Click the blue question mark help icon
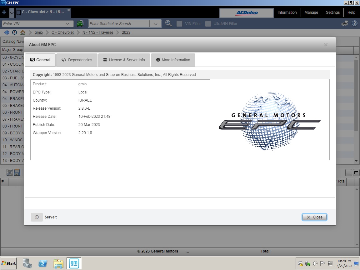Image resolution: width=360 pixels, height=270 pixels. pyautogui.click(x=354, y=23)
